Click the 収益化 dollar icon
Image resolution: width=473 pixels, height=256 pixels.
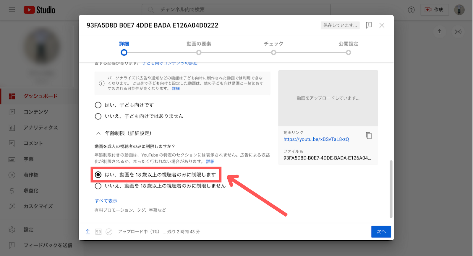click(12, 191)
